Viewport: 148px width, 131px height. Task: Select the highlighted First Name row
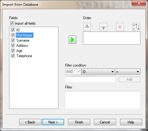[x=25, y=35]
